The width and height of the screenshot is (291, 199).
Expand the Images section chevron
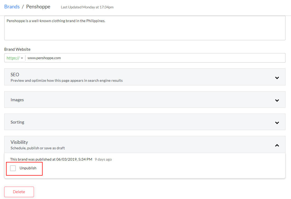tap(277, 100)
